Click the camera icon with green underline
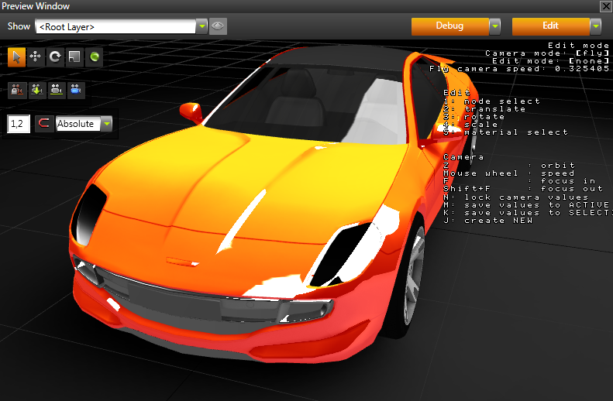This screenshot has height=401, width=613. (56, 90)
